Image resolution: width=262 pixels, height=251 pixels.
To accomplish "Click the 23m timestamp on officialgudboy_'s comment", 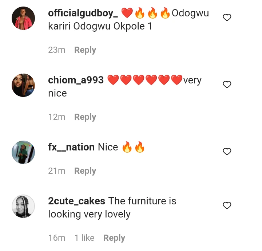I will point(57,50).
